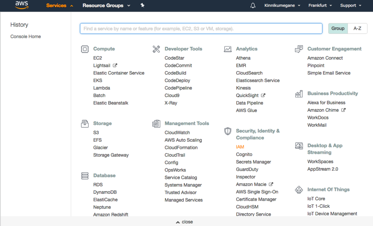The image size is (373, 226).
Task: Click the Developer Tools wrench icon
Action: click(156, 49)
